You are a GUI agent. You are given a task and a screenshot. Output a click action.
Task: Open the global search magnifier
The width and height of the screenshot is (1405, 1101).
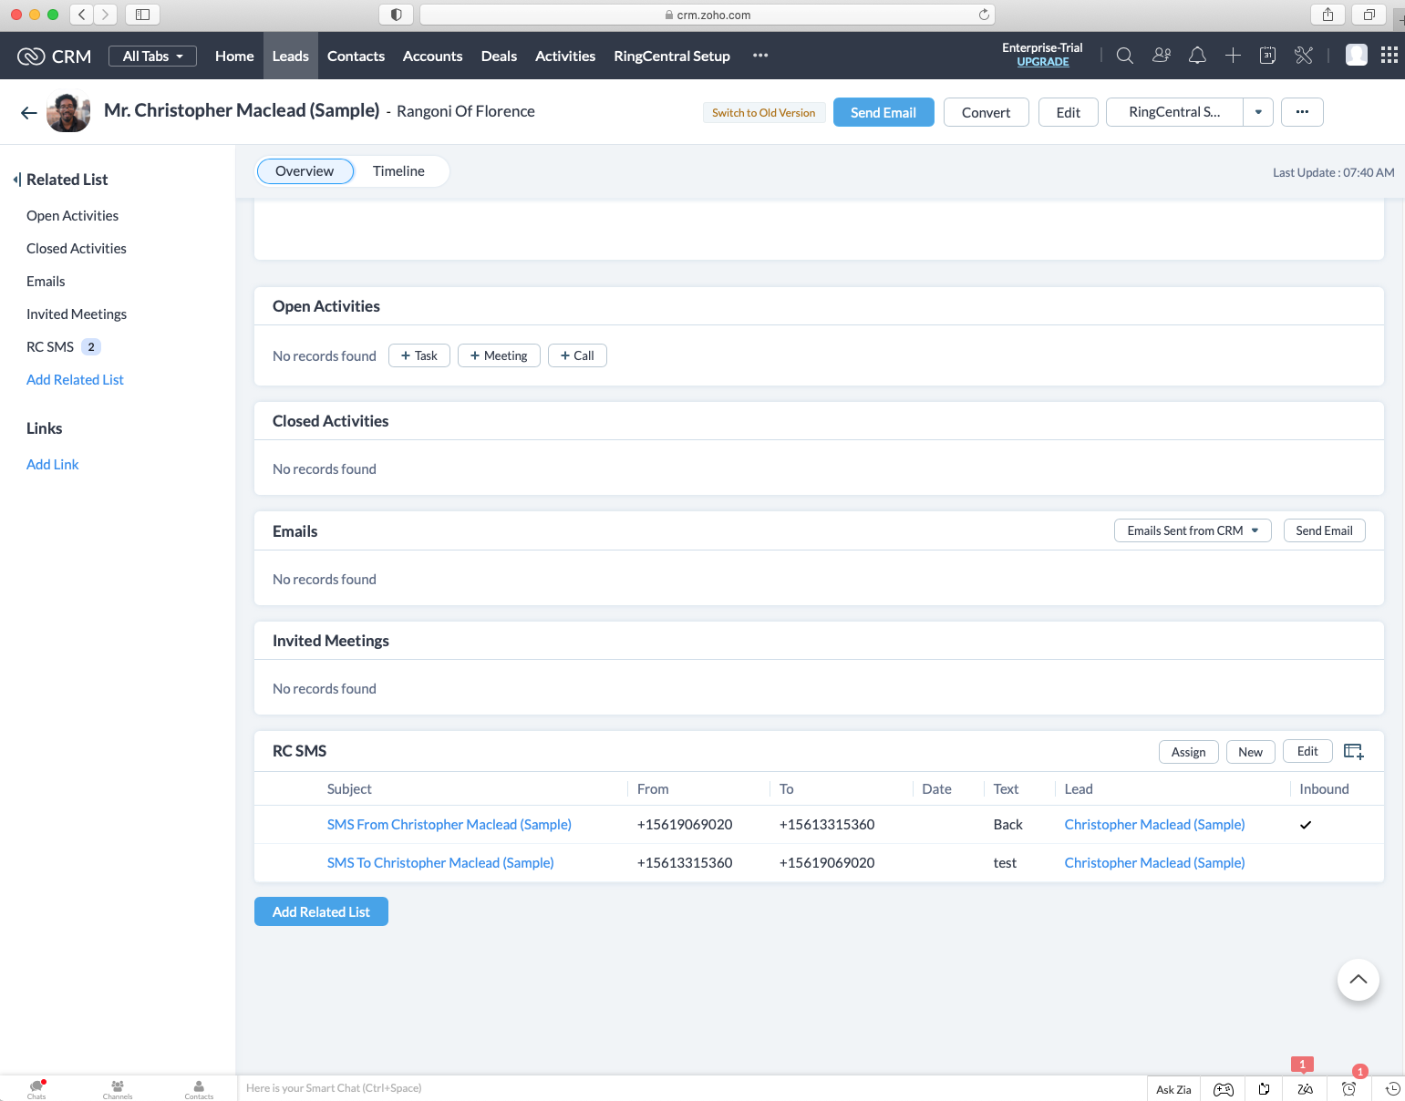1124,55
